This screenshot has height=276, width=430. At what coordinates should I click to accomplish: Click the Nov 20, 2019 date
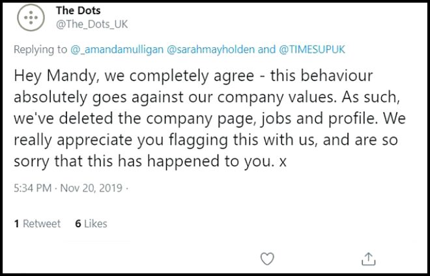91,189
